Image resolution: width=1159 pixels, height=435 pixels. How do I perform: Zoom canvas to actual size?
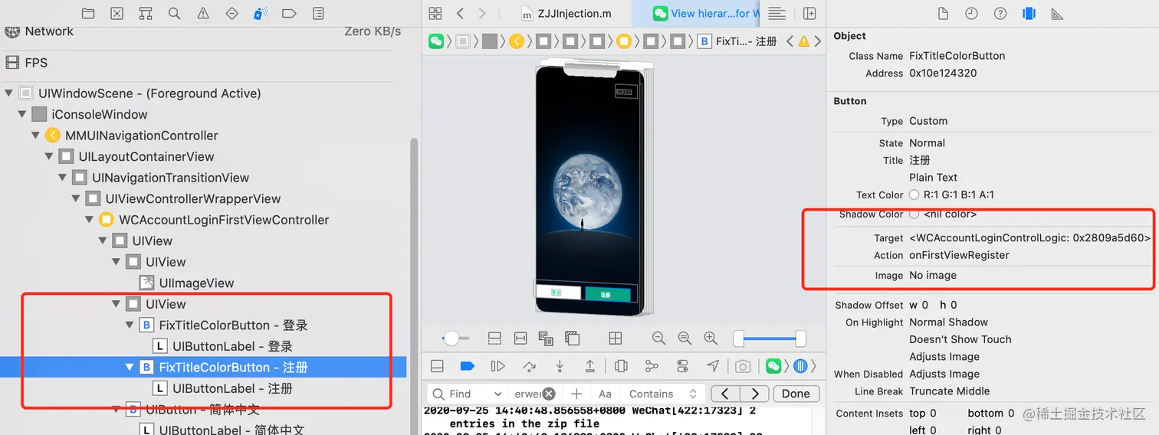685,338
